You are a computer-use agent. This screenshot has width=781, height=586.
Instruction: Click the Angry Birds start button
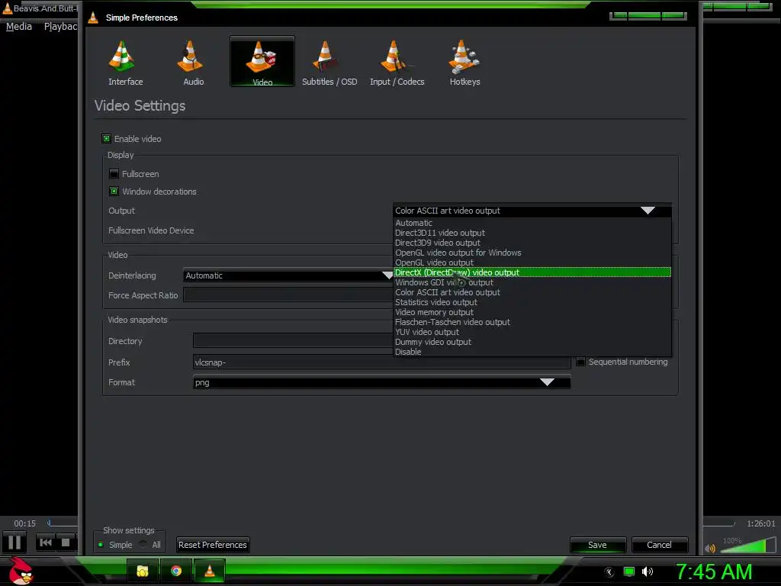pyautogui.click(x=21, y=571)
